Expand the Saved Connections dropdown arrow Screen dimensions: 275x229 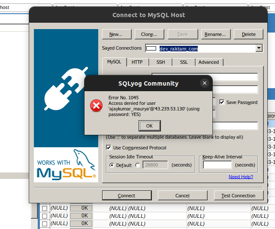click(x=259, y=48)
